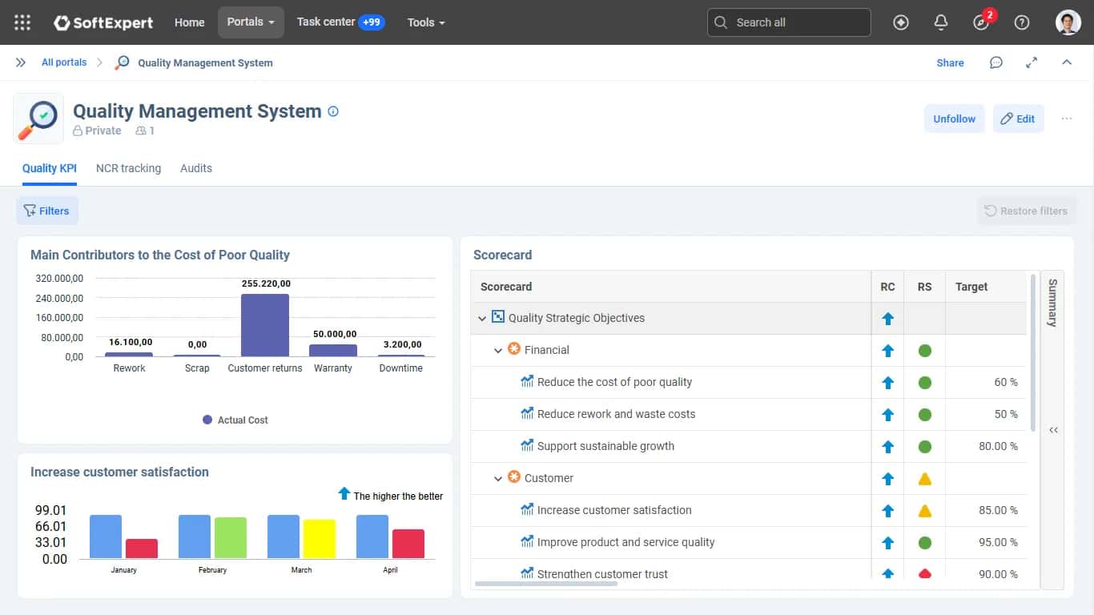1094x615 pixels.
Task: Open the apps grid launcher icon
Action: click(x=22, y=22)
